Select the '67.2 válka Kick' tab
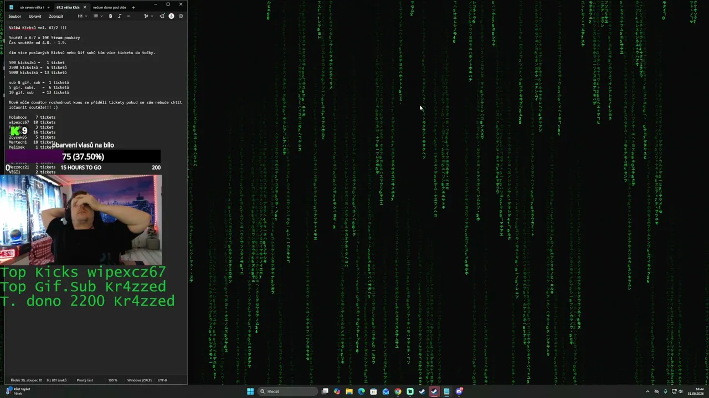This screenshot has width=709, height=398. click(x=68, y=7)
